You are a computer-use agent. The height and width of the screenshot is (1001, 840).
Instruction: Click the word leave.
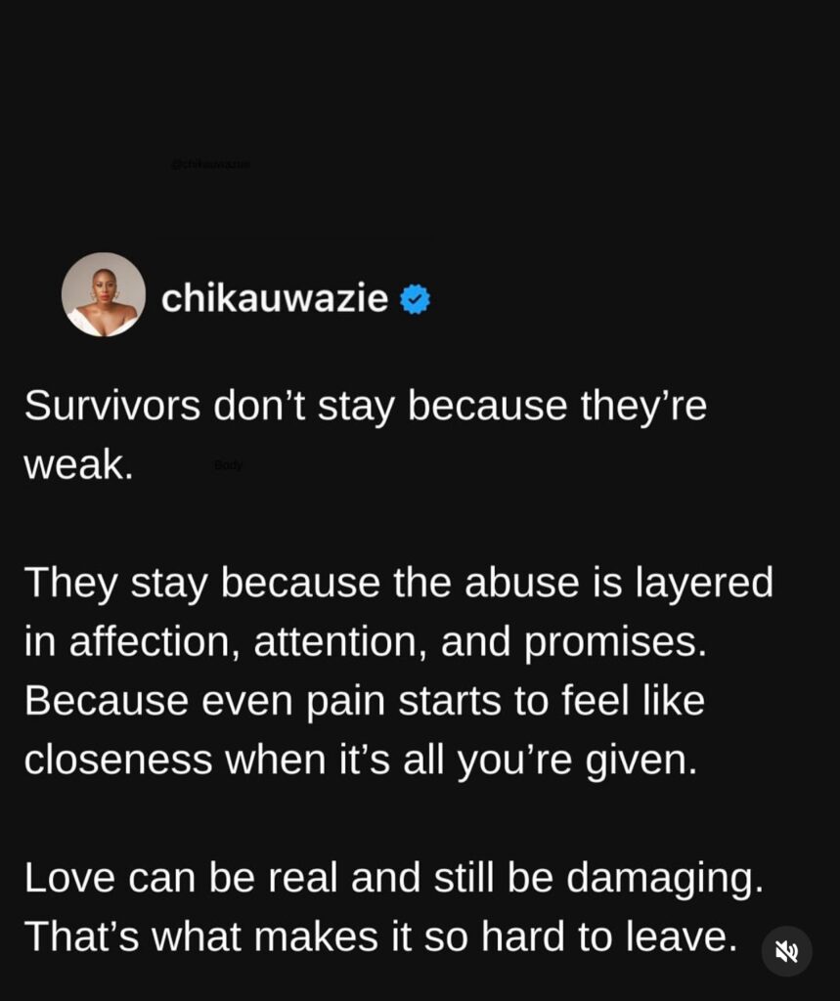pos(681,937)
